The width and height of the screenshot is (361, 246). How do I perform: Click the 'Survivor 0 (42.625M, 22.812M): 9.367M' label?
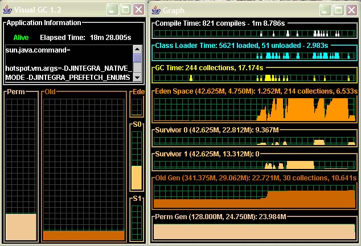tap(216, 130)
